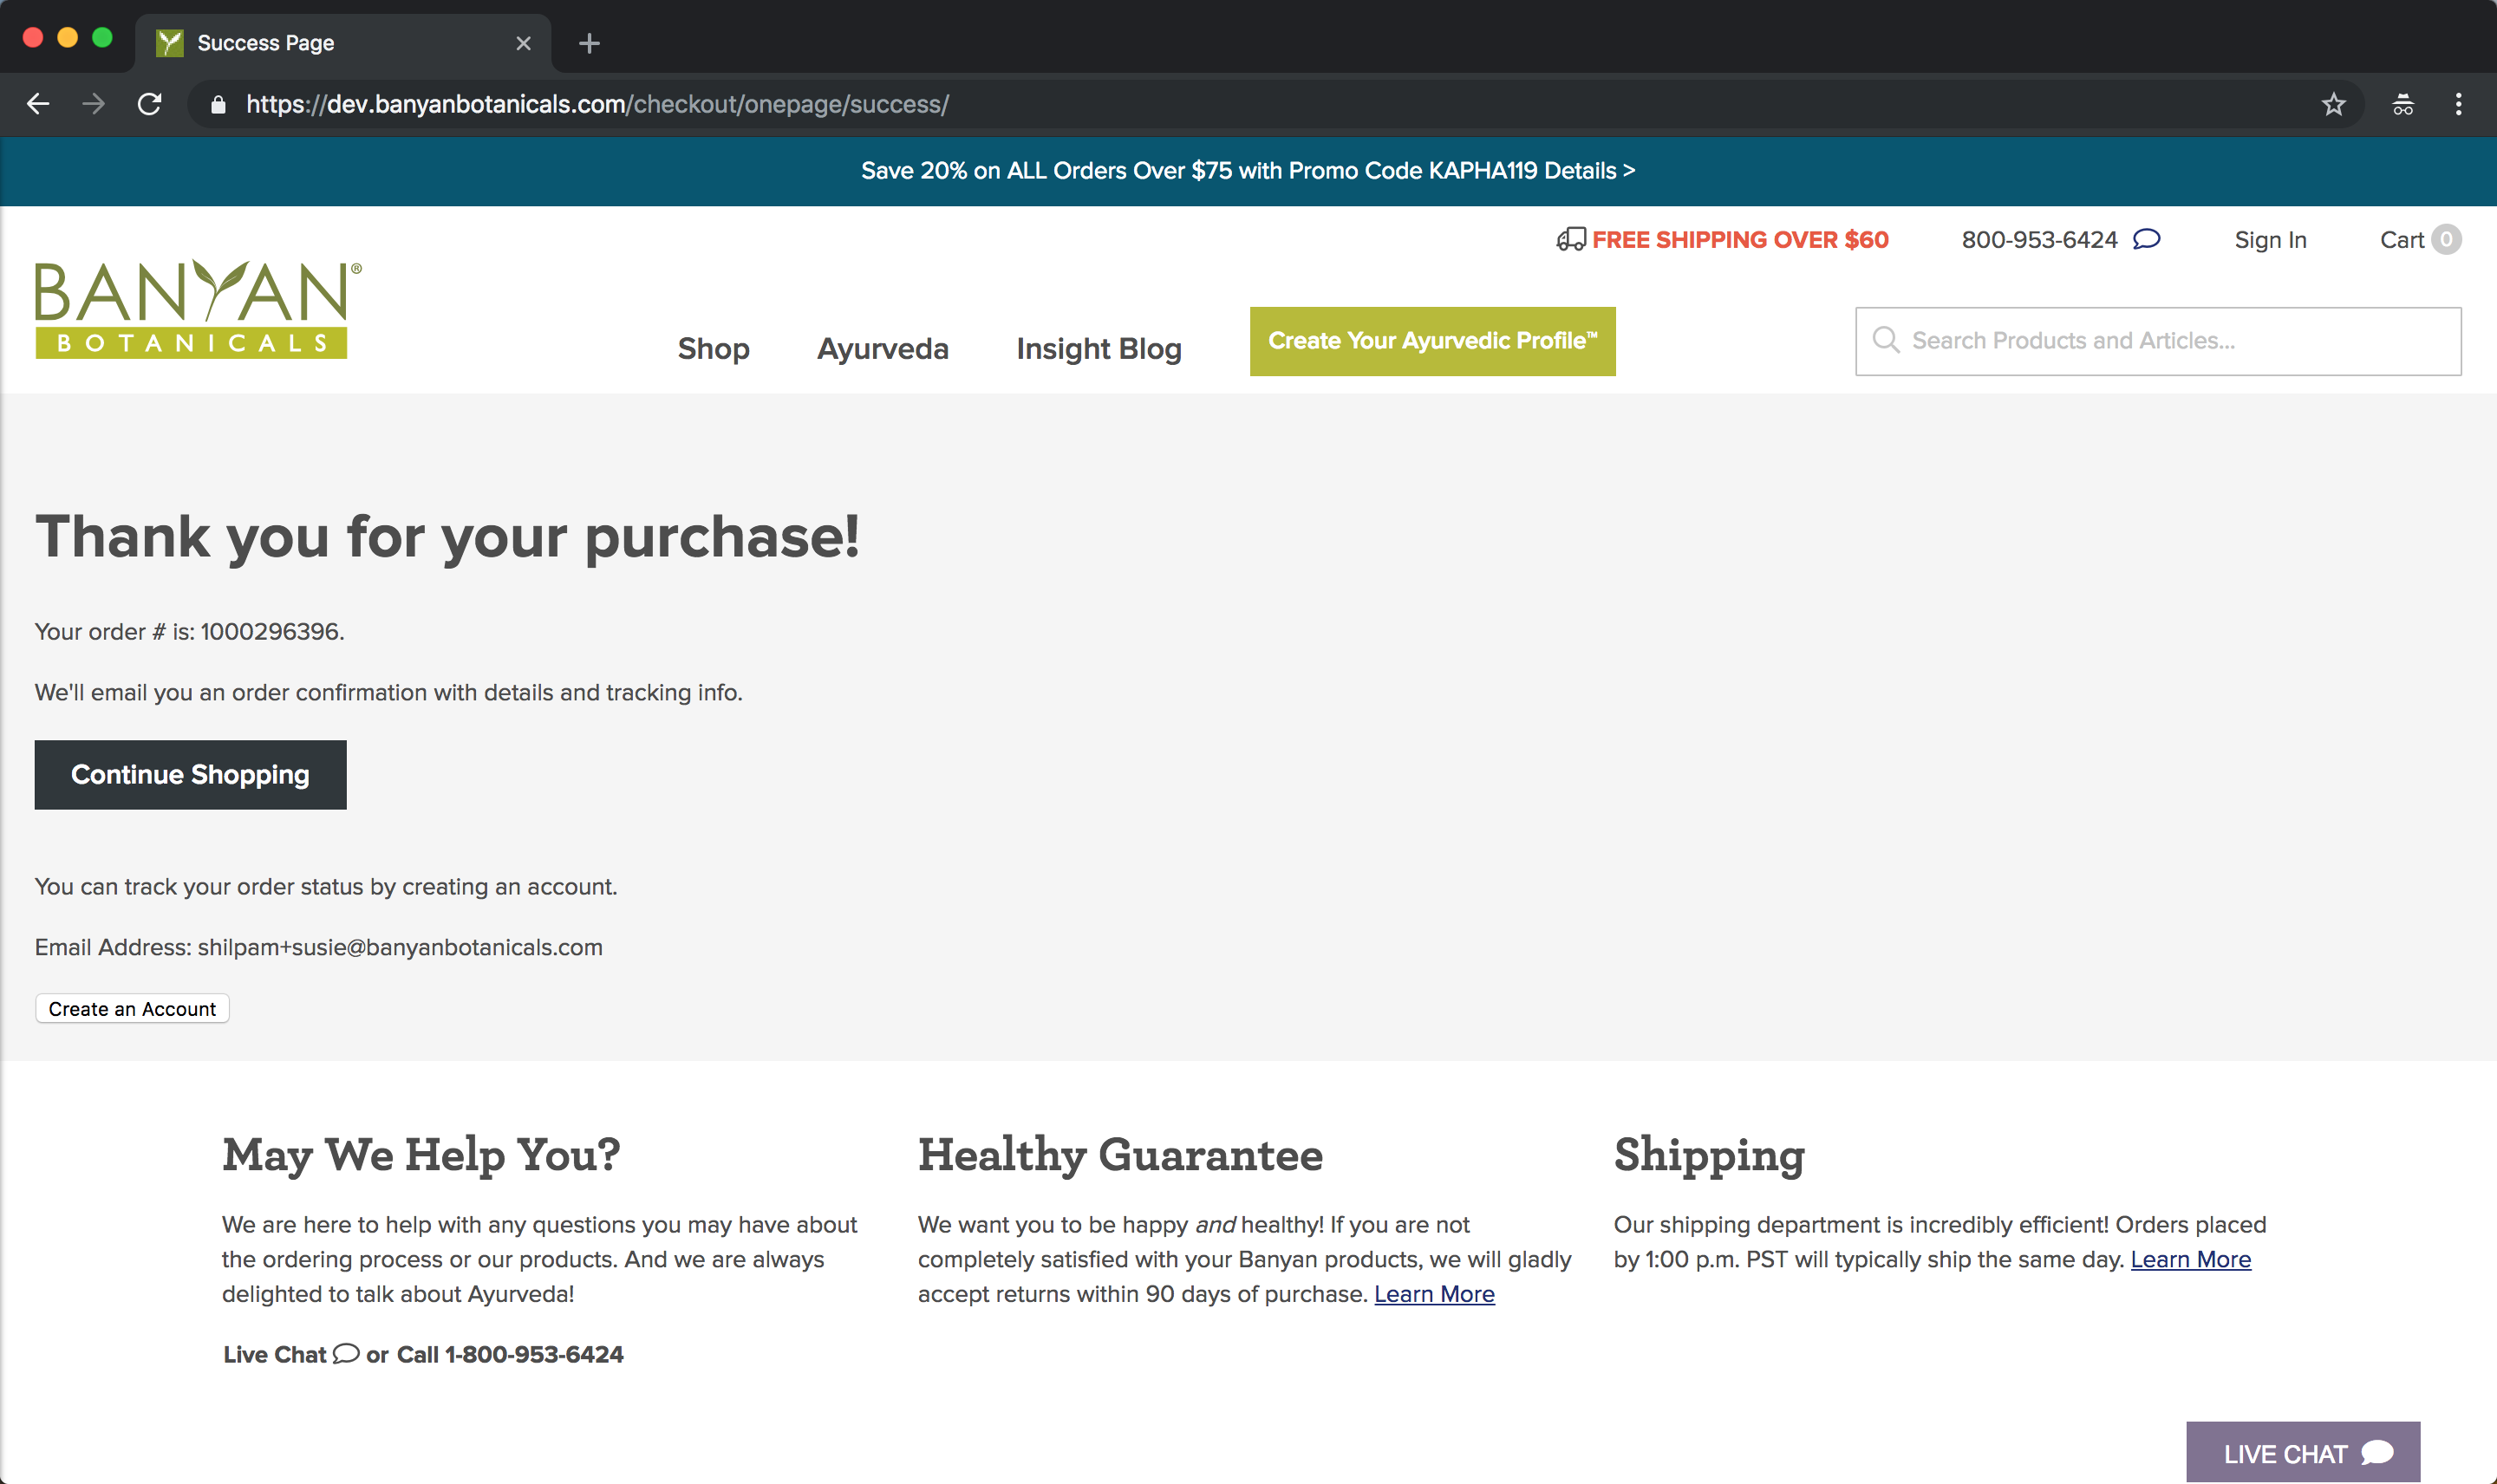Viewport: 2497px width, 1484px height.
Task: Open the Insight Blog menu
Action: click(1099, 349)
